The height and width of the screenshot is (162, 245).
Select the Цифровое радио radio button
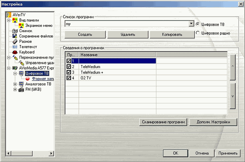click(198, 33)
